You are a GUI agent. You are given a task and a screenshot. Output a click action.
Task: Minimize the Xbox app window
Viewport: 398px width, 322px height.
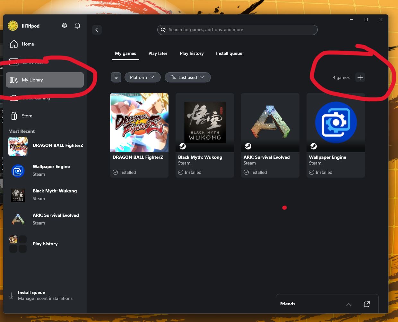click(x=351, y=20)
